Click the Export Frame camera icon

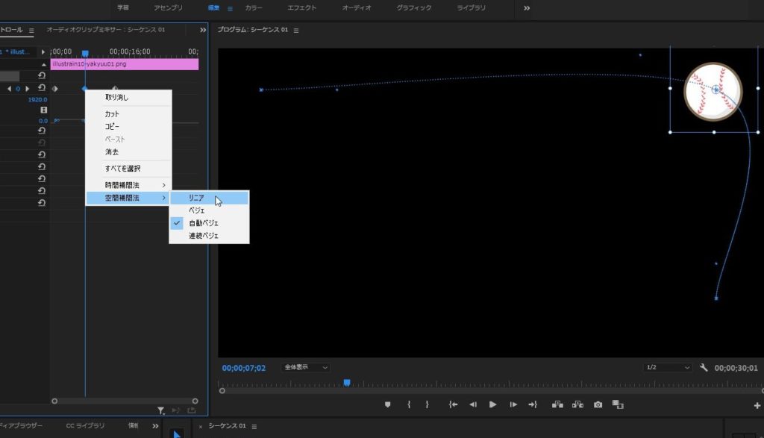coord(598,404)
